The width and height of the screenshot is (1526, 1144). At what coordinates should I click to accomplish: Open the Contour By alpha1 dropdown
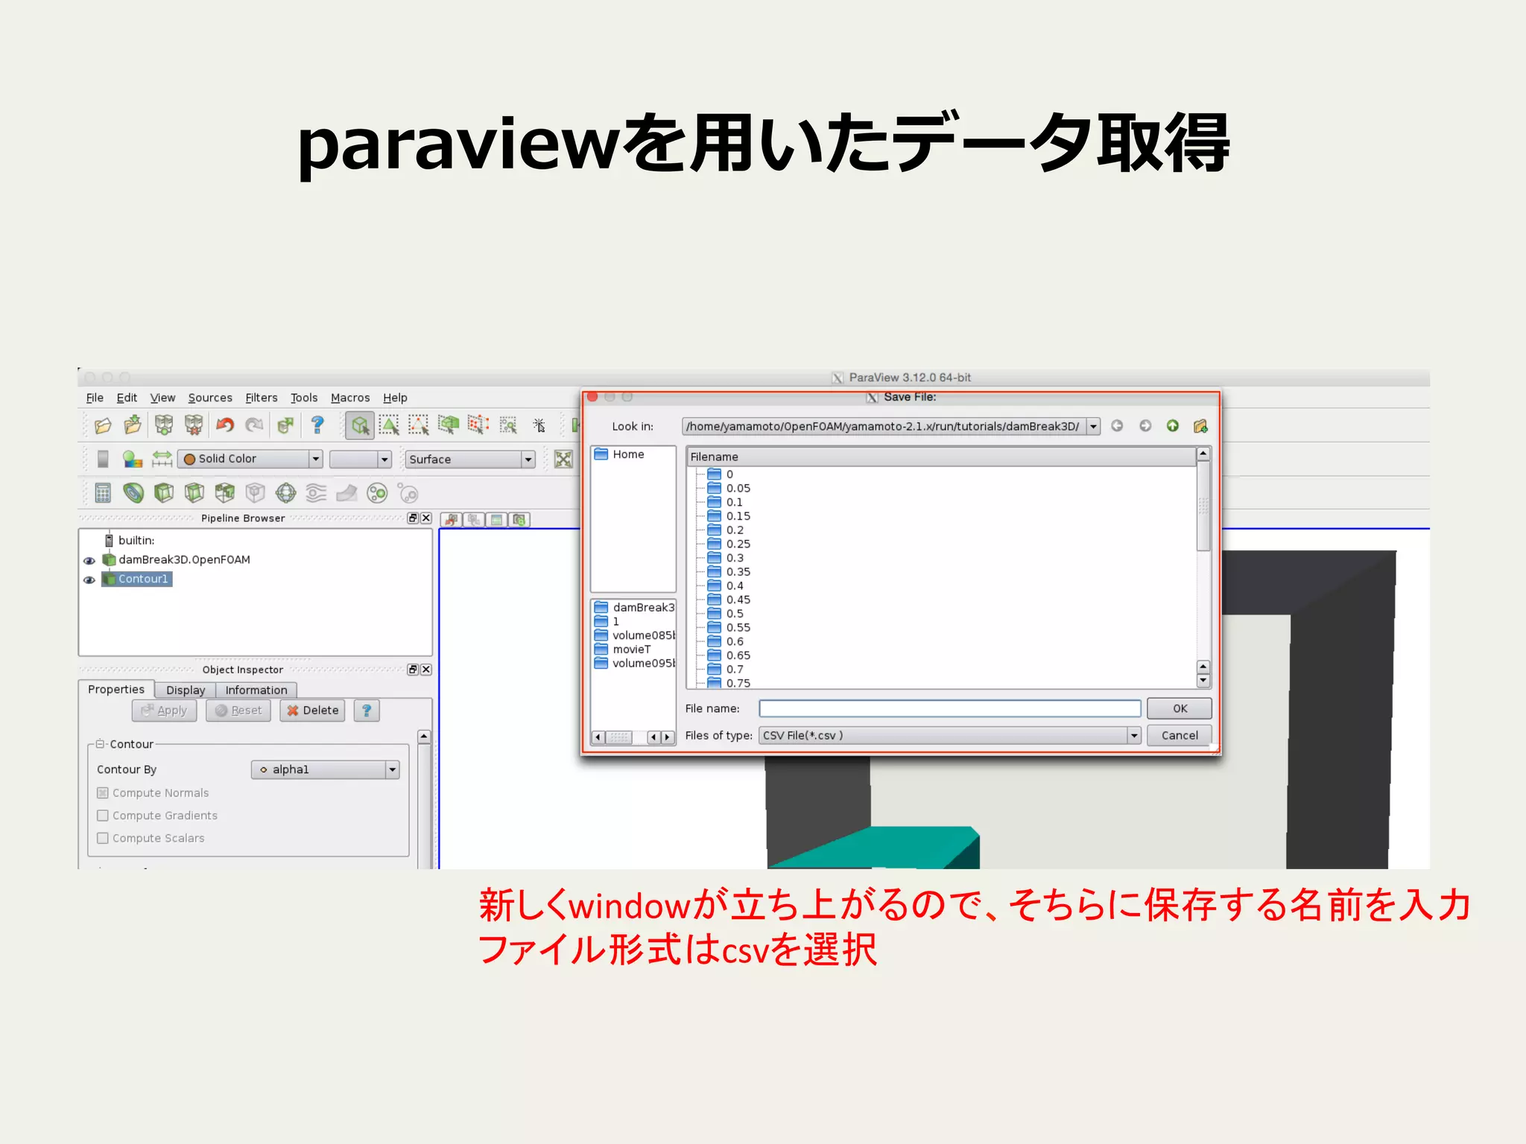tap(326, 769)
